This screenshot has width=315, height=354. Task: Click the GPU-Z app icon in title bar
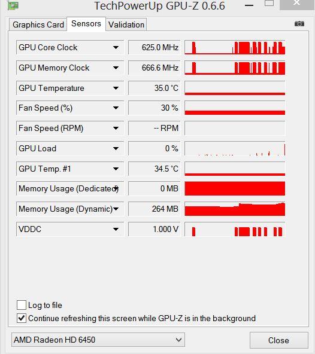click(13, 5)
